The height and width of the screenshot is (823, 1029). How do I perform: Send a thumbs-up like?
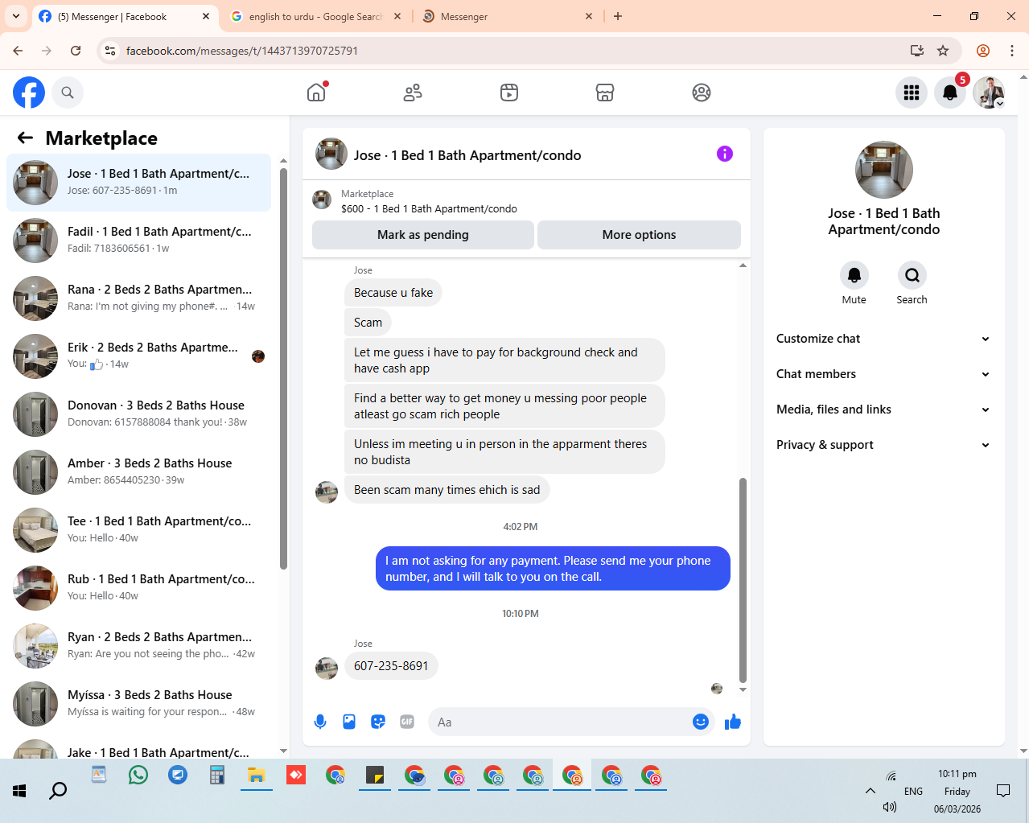click(x=733, y=722)
